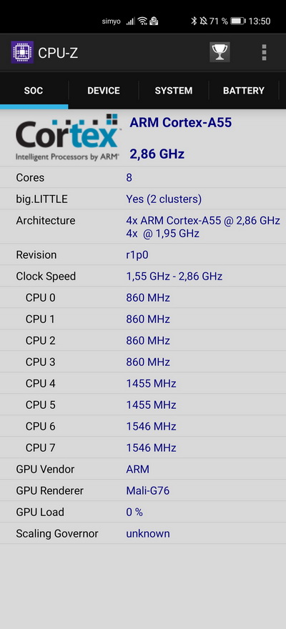The image size is (286, 629).
Task: Tap the CPU-Z app logo icon
Action: click(x=22, y=52)
